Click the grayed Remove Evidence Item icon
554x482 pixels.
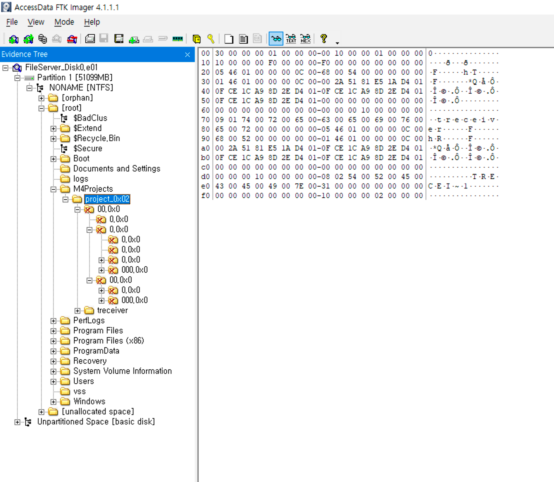tap(57, 39)
